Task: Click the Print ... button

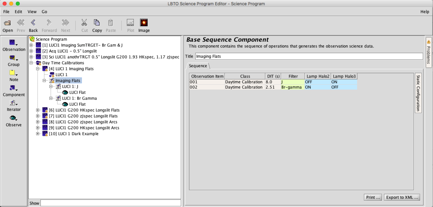Action: click(x=373, y=197)
